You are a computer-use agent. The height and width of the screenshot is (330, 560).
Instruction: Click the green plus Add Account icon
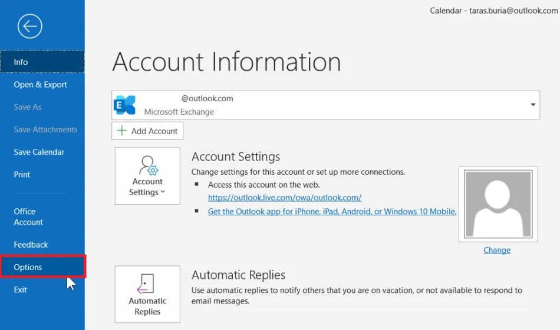pyautogui.click(x=122, y=131)
